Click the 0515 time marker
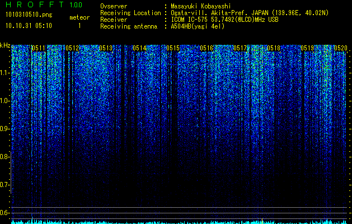Viewport: 352px width, 224px height. pos(173,48)
